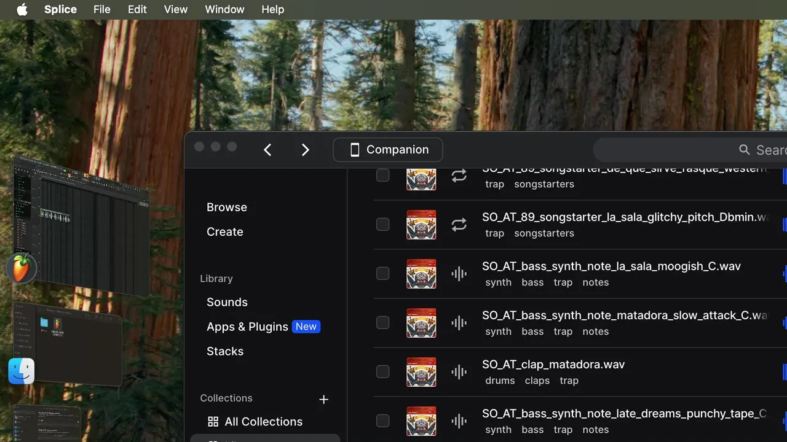Click one-shot waveform icon on la_sala_moogish_C
Screen dimensions: 787x442
[459, 274]
